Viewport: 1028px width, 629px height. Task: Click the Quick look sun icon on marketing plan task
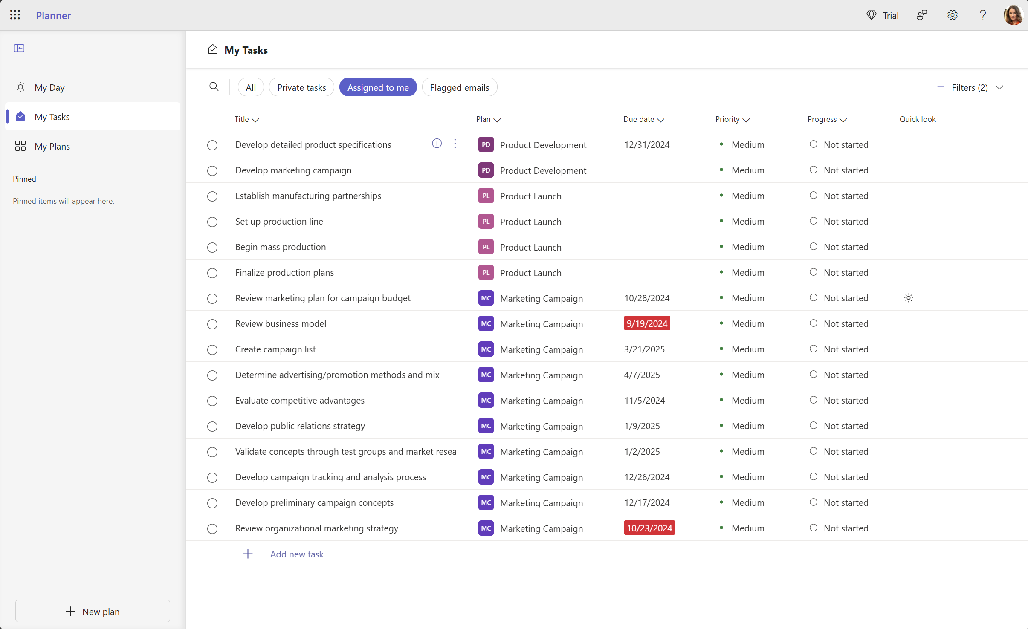coord(908,298)
